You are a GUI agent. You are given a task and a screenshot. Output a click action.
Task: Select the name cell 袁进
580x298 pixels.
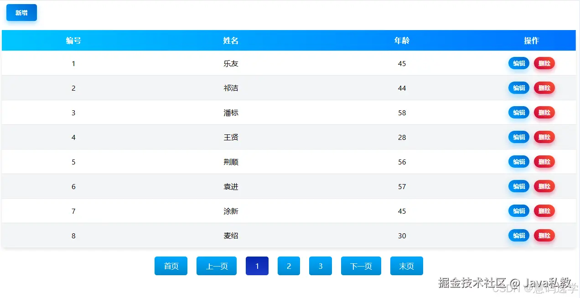point(231,187)
